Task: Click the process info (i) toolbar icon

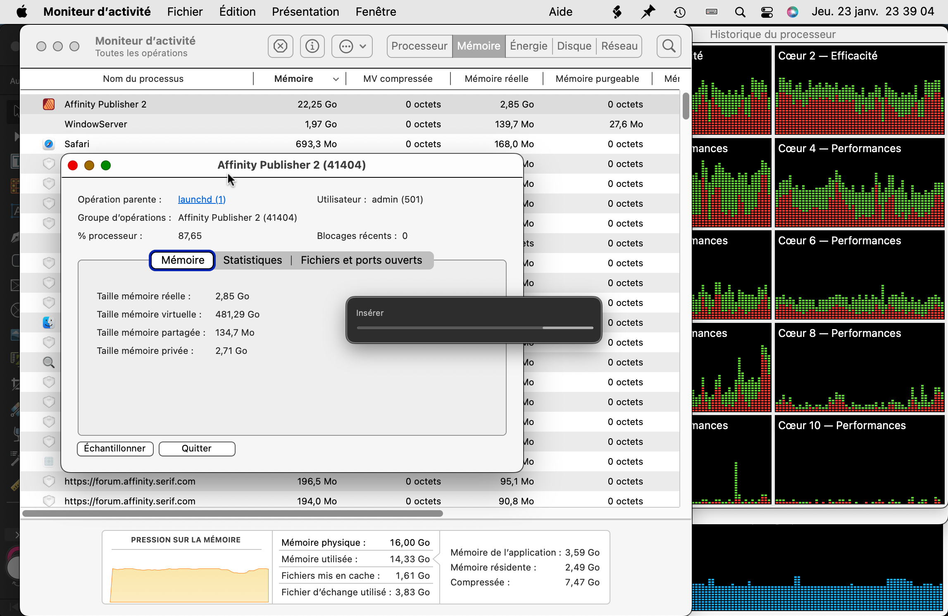Action: (x=312, y=46)
